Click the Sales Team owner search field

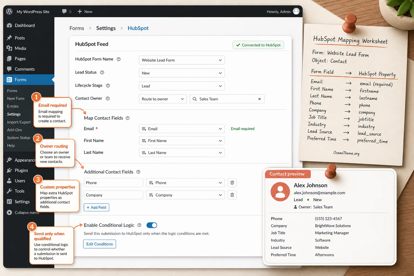point(227,99)
